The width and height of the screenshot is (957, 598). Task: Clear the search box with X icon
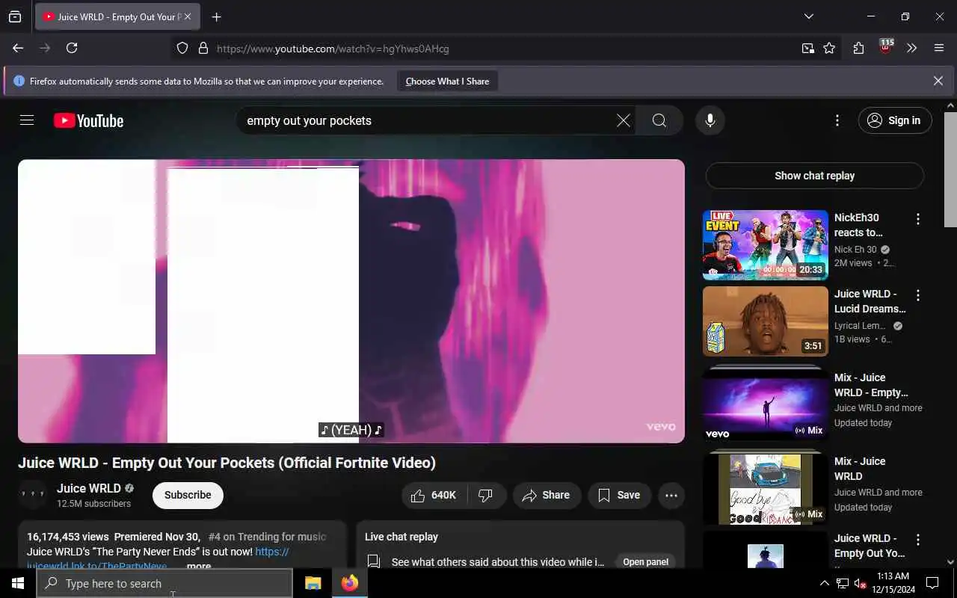tap(623, 120)
